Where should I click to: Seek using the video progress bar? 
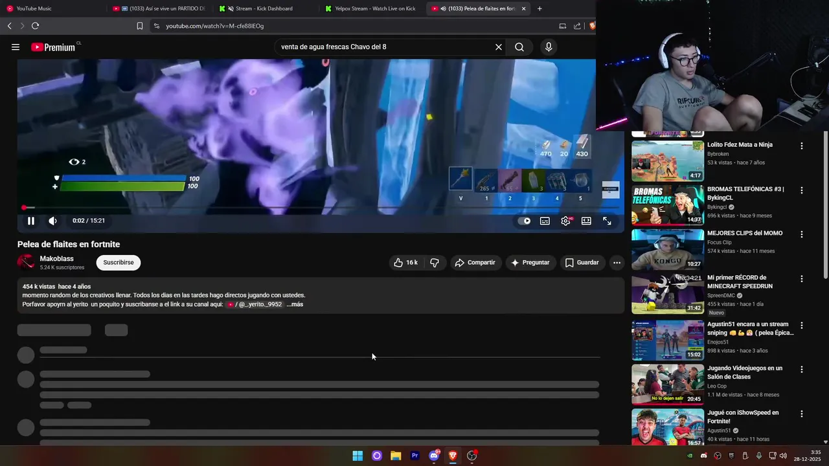click(x=321, y=207)
